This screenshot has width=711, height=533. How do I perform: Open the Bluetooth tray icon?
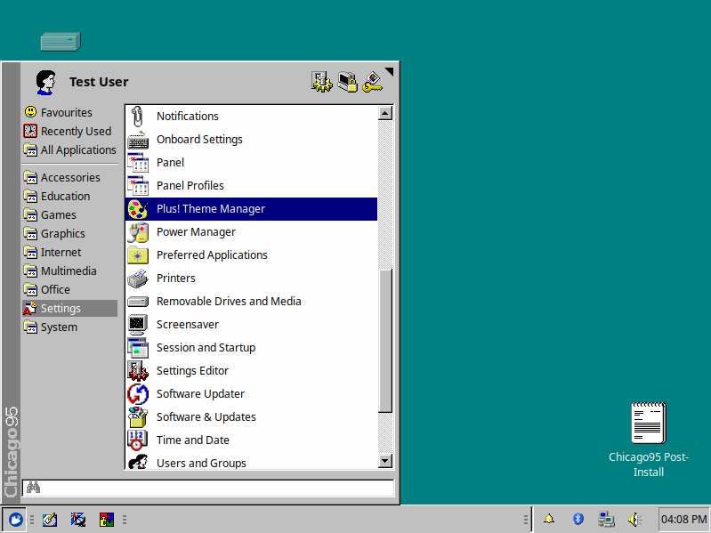tap(578, 519)
